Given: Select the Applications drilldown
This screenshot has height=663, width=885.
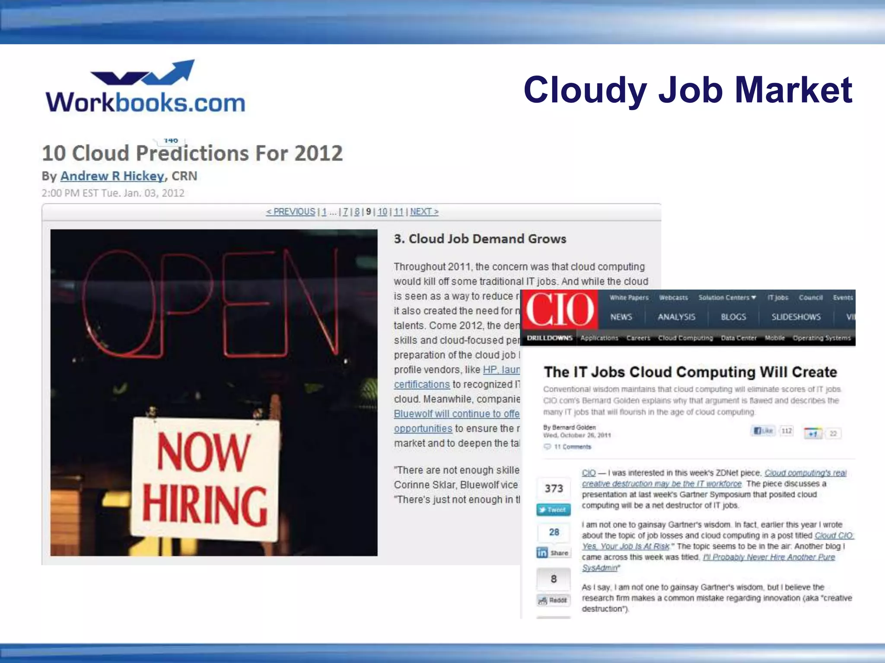Looking at the screenshot, I should (x=599, y=338).
